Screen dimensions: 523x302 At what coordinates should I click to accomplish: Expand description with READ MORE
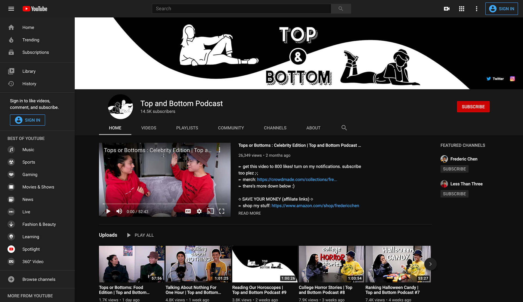[250, 213]
